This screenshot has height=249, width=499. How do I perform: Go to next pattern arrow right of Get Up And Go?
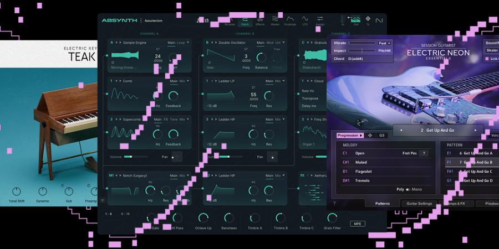[476, 130]
